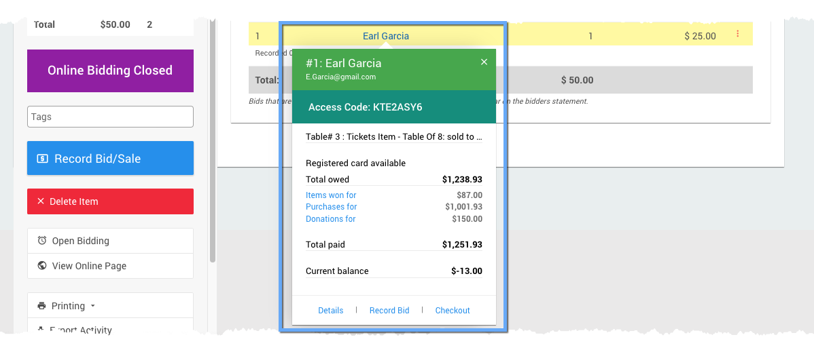
Task: Expand the Printing dropdown arrow
Action: click(93, 307)
